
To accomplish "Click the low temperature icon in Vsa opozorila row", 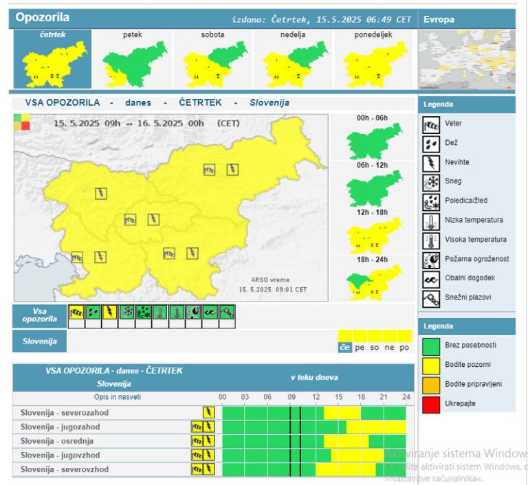I will tap(160, 315).
